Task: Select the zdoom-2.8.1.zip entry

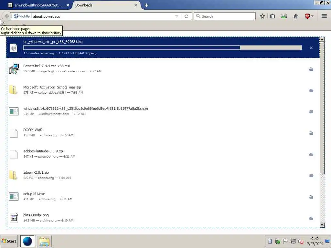Action: point(163,175)
